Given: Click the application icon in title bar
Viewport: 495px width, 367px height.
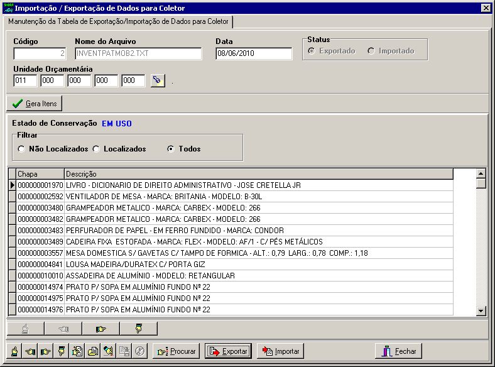Looking at the screenshot, I should coord(9,8).
